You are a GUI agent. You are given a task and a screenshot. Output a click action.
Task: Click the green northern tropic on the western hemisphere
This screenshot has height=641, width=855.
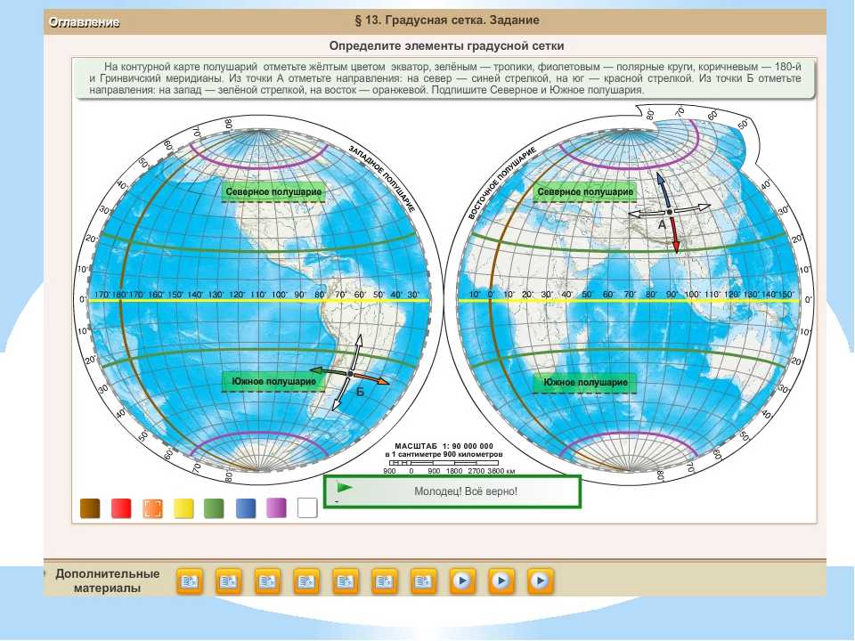point(259,251)
